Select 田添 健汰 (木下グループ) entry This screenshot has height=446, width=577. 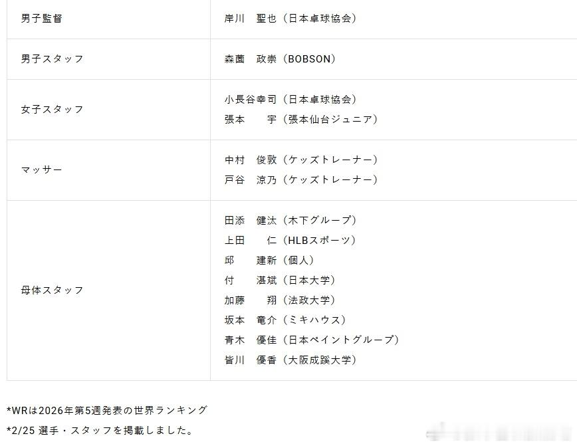coord(290,220)
